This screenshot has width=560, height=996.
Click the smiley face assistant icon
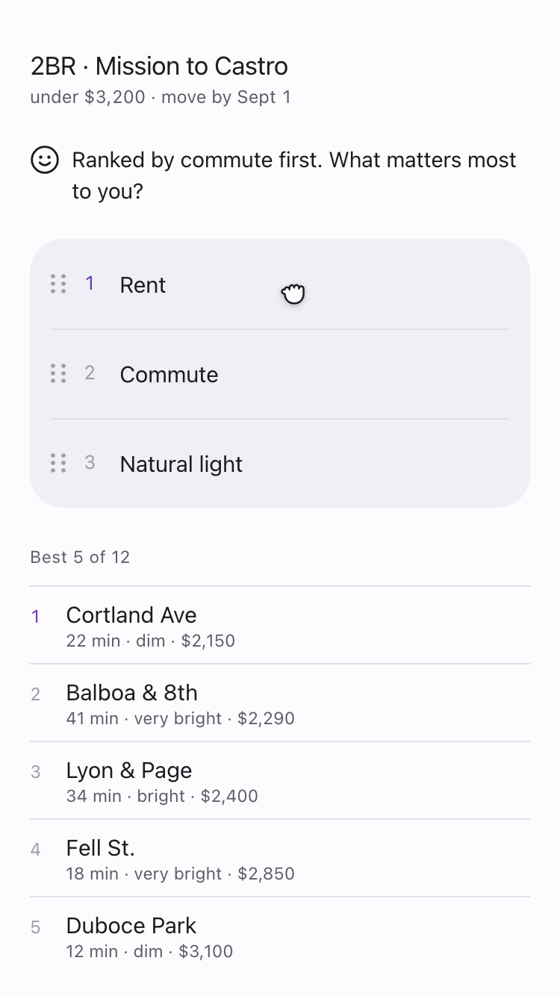(45, 160)
